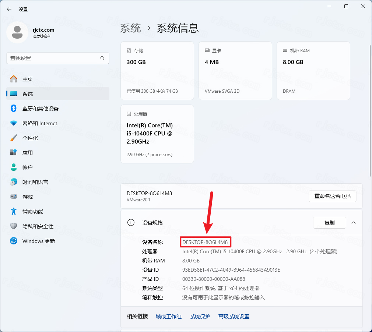Click the info icon beside 设备规格

(x=131, y=222)
